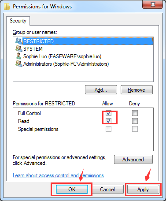Click the Cancel button

pos(107,190)
